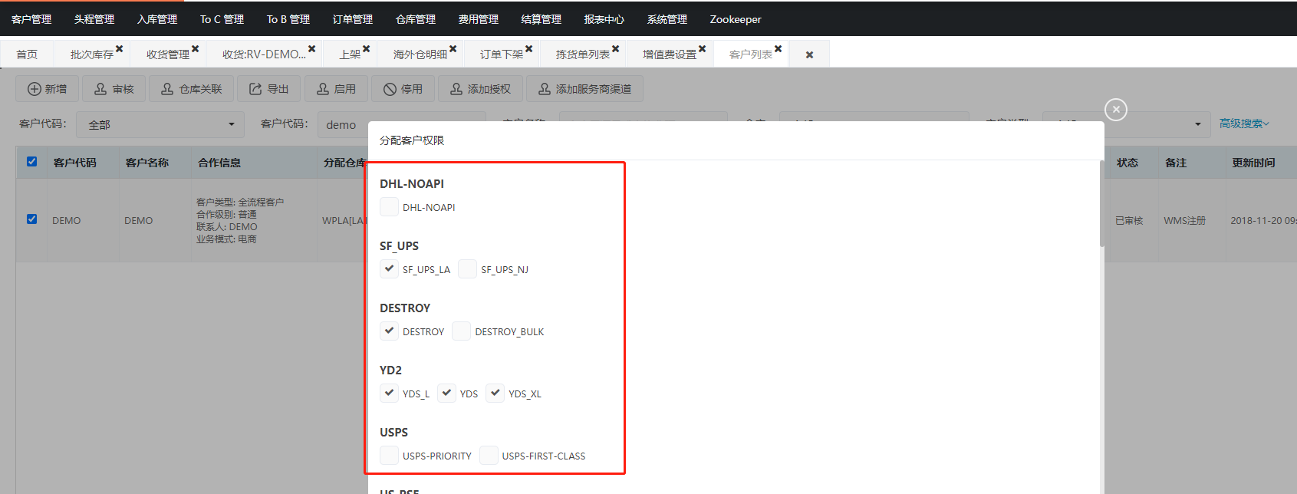Check the SF_UPS_NJ checkbox

tap(467, 268)
